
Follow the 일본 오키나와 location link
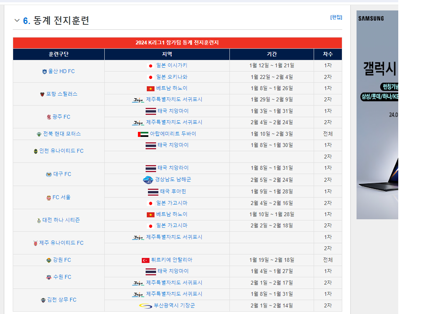point(172,77)
